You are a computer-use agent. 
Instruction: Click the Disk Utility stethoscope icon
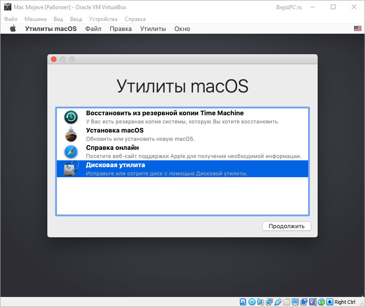coord(71,169)
